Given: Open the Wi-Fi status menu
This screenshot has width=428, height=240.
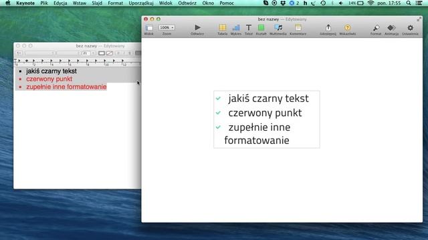Looking at the screenshot, I should click(x=370, y=3).
